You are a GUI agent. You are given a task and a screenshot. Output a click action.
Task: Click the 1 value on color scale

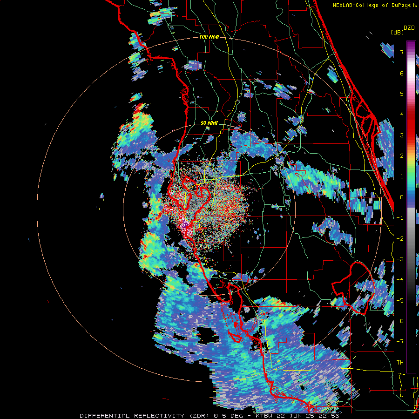(402, 176)
